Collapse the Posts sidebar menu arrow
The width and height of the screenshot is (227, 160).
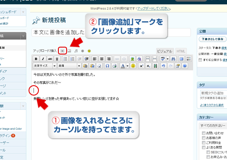(x=23, y=36)
